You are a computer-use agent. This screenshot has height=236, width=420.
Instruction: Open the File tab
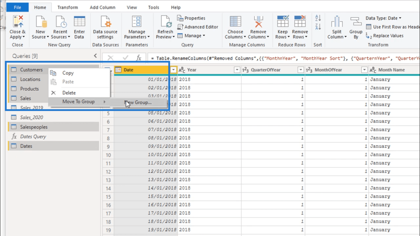tap(17, 7)
